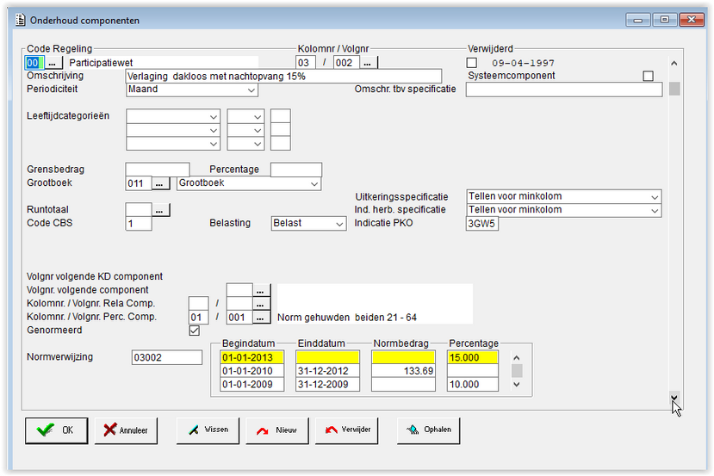Click the Grootboek code field 011
The width and height of the screenshot is (714, 476).
[139, 183]
